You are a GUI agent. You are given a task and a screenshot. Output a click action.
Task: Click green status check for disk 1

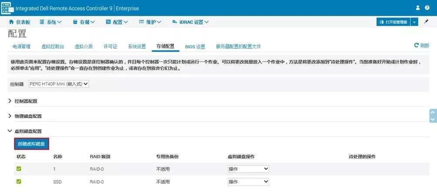point(19,169)
